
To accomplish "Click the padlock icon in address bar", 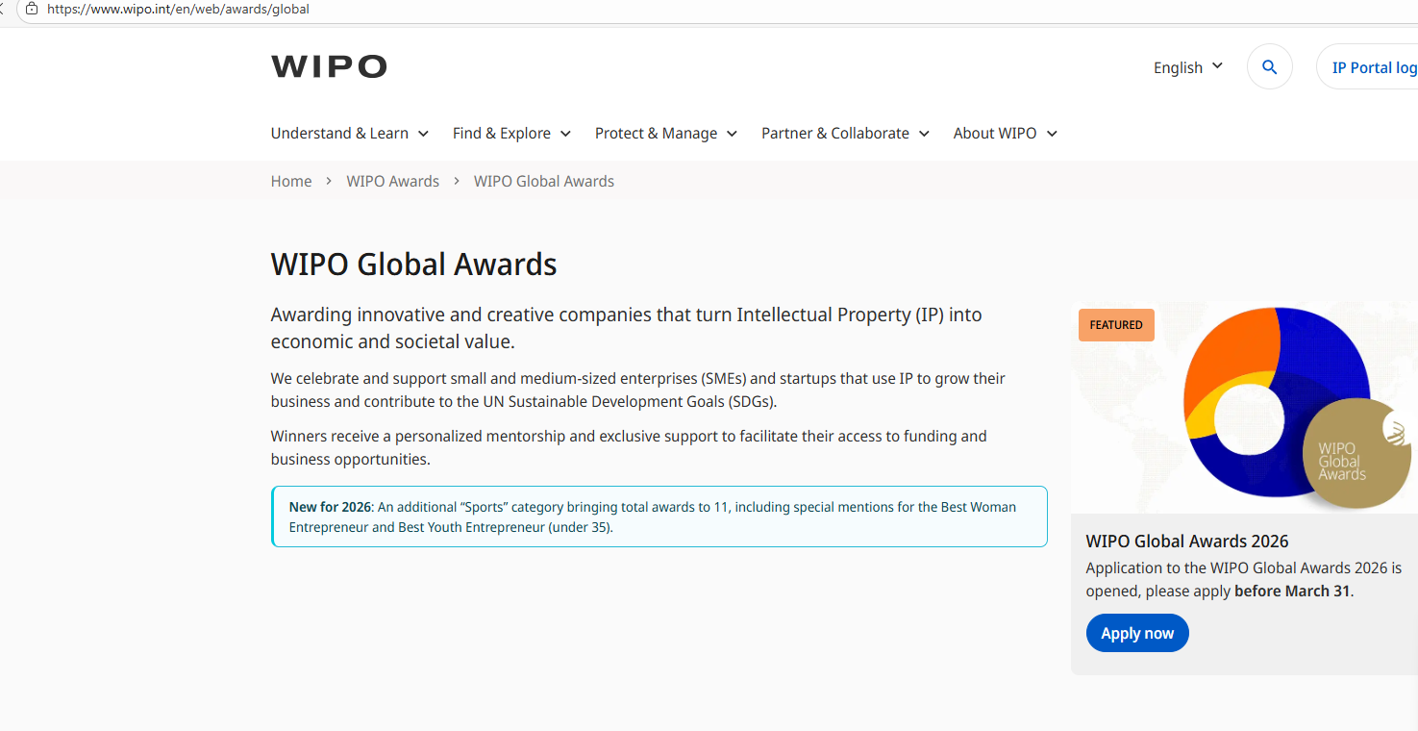I will (x=32, y=9).
